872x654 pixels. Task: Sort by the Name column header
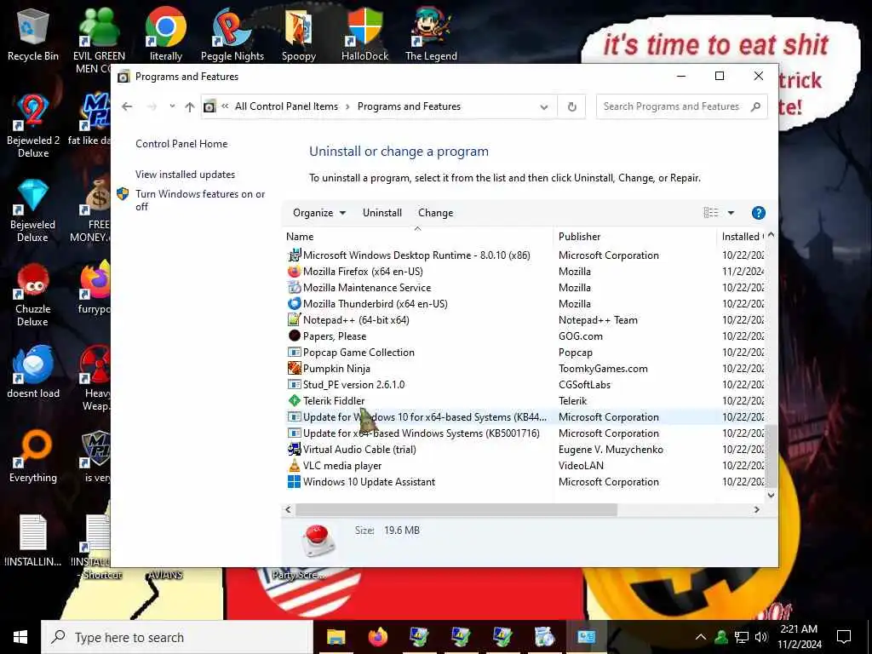[417, 237]
